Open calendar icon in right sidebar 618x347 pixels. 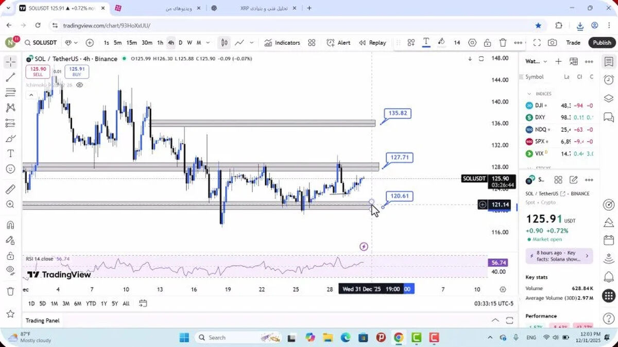(608, 240)
